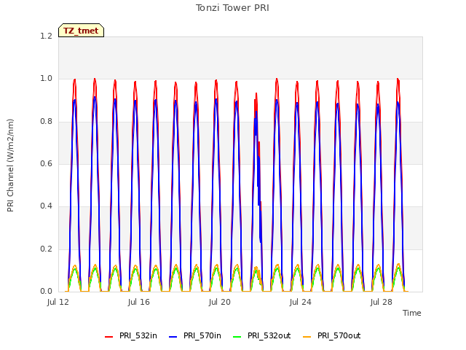The width and height of the screenshot is (466, 350).
Task: Click the y-axis title PRI Channel (W/m2/nm)
Action: 10,166
